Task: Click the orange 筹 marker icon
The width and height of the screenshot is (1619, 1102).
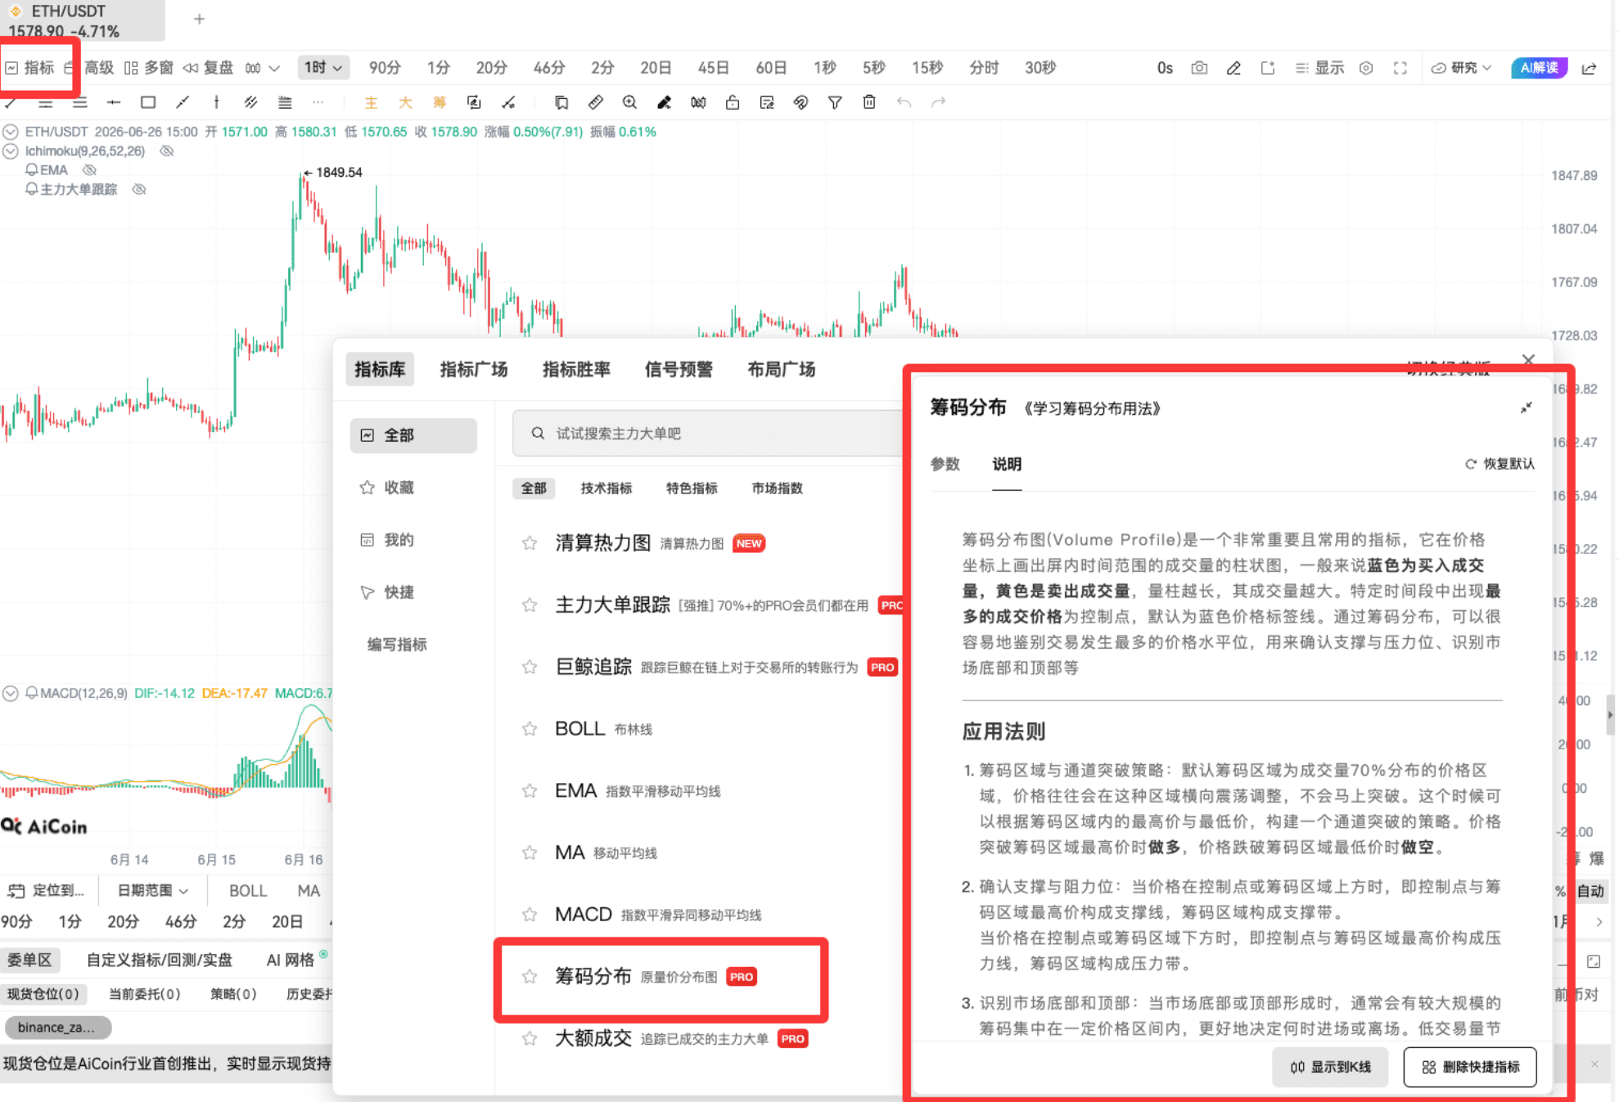Action: click(440, 102)
